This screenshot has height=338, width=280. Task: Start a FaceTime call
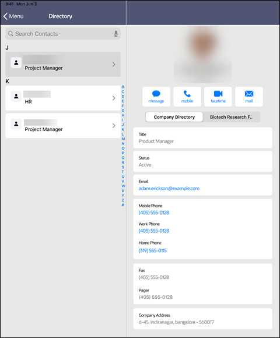tap(218, 96)
